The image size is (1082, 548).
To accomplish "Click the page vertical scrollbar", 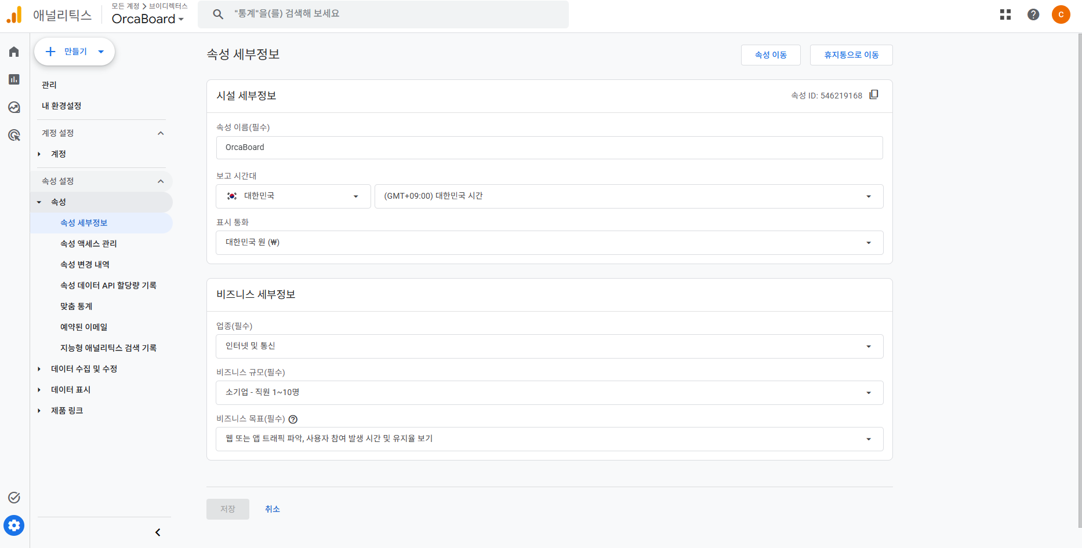I will click(1079, 281).
